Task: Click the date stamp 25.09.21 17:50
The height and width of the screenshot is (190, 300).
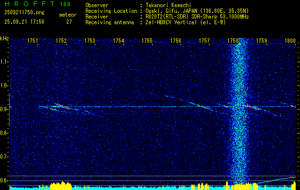Action: 24,22
